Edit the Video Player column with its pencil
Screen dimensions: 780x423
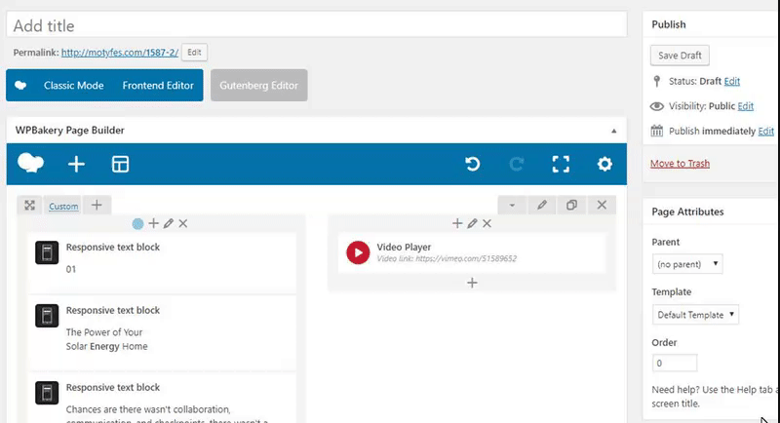pyautogui.click(x=472, y=223)
